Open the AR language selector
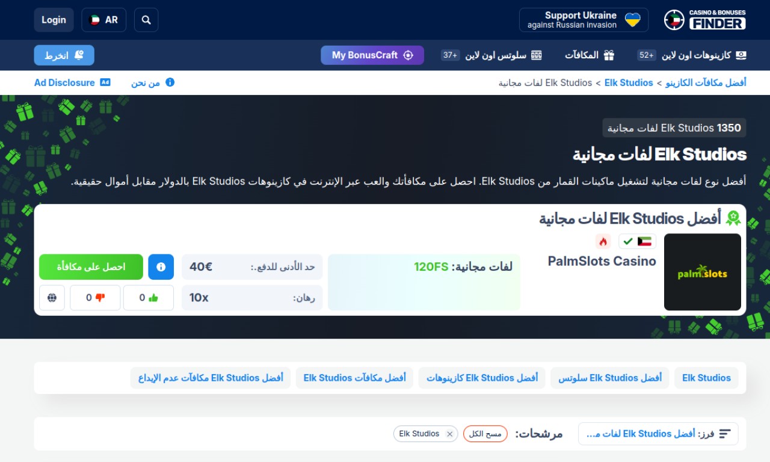The image size is (770, 462). click(x=103, y=20)
